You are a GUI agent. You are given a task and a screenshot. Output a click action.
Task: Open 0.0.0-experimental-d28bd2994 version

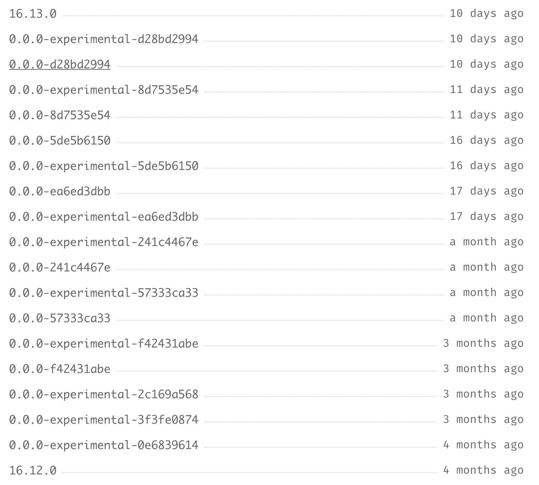[x=104, y=39]
